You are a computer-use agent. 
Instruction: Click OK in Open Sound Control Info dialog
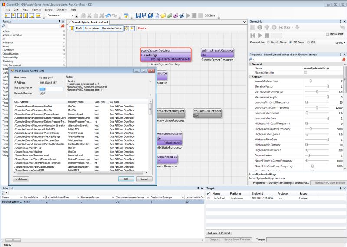tap(126, 179)
